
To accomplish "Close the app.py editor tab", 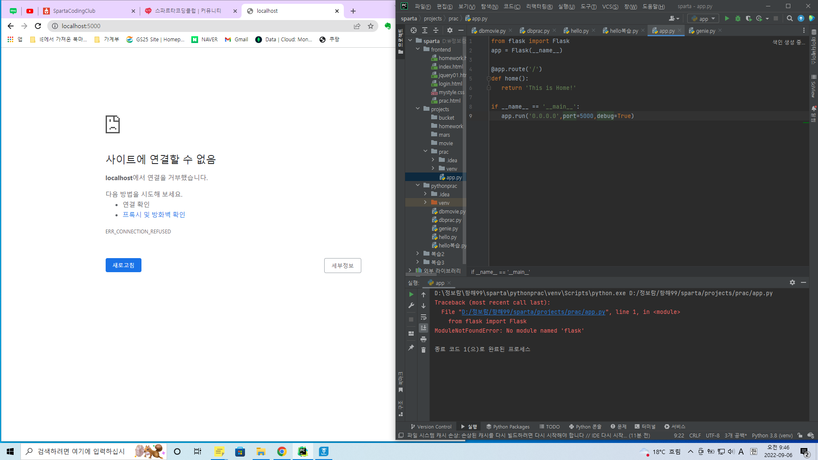I will 680,30.
